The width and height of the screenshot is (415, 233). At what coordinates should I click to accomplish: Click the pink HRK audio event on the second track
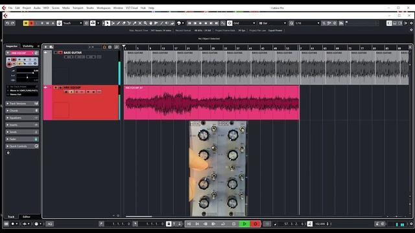click(211, 102)
